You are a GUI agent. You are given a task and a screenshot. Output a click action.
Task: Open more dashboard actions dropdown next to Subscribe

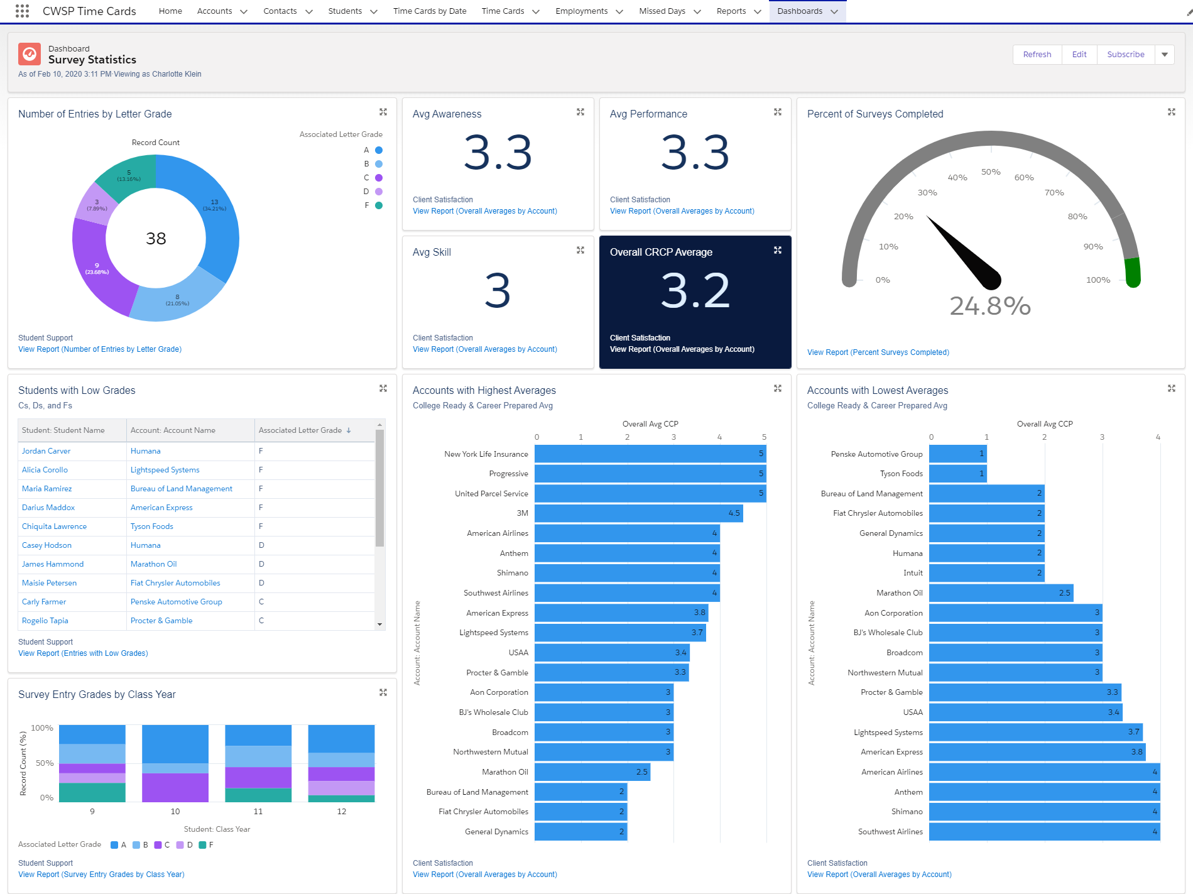tap(1165, 55)
